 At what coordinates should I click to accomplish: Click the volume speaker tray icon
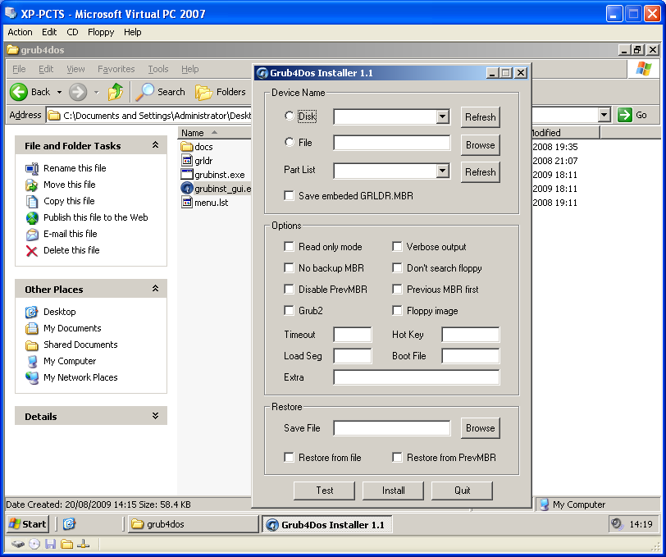pos(616,524)
